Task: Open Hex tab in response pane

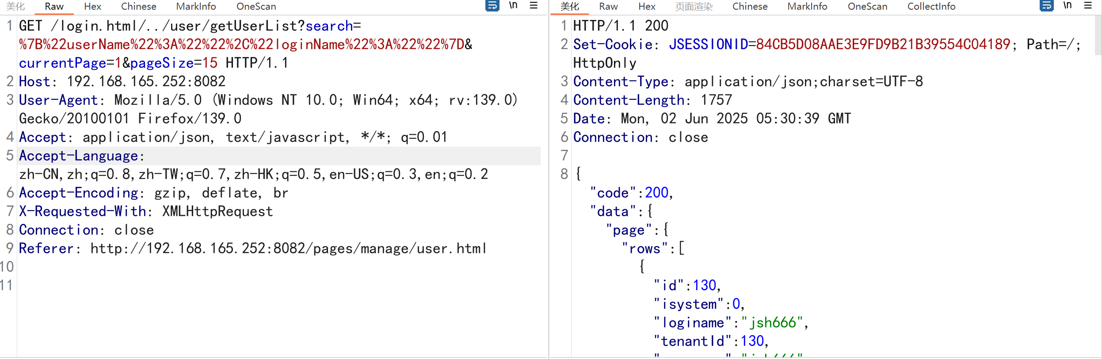Action: click(647, 7)
